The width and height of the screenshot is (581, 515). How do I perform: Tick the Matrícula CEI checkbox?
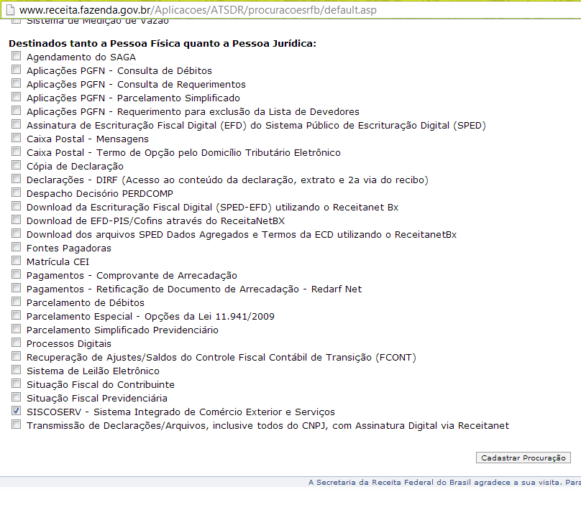coord(16,261)
